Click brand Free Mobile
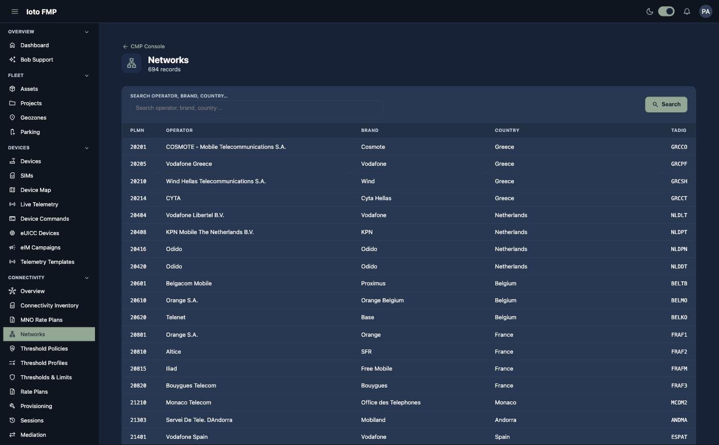Image resolution: width=719 pixels, height=445 pixels. (x=376, y=369)
